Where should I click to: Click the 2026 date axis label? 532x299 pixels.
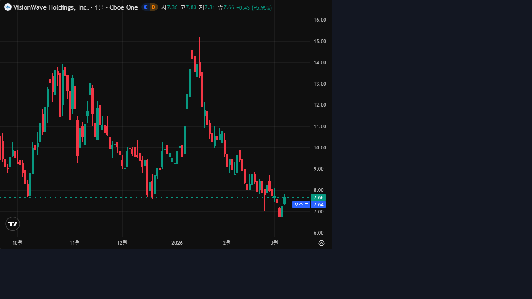pyautogui.click(x=177, y=243)
